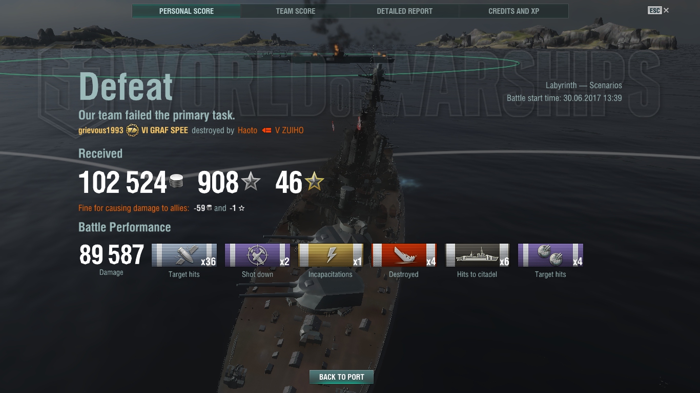700x393 pixels.
Task: Click the grievous1993 player name
Action: pyautogui.click(x=101, y=130)
